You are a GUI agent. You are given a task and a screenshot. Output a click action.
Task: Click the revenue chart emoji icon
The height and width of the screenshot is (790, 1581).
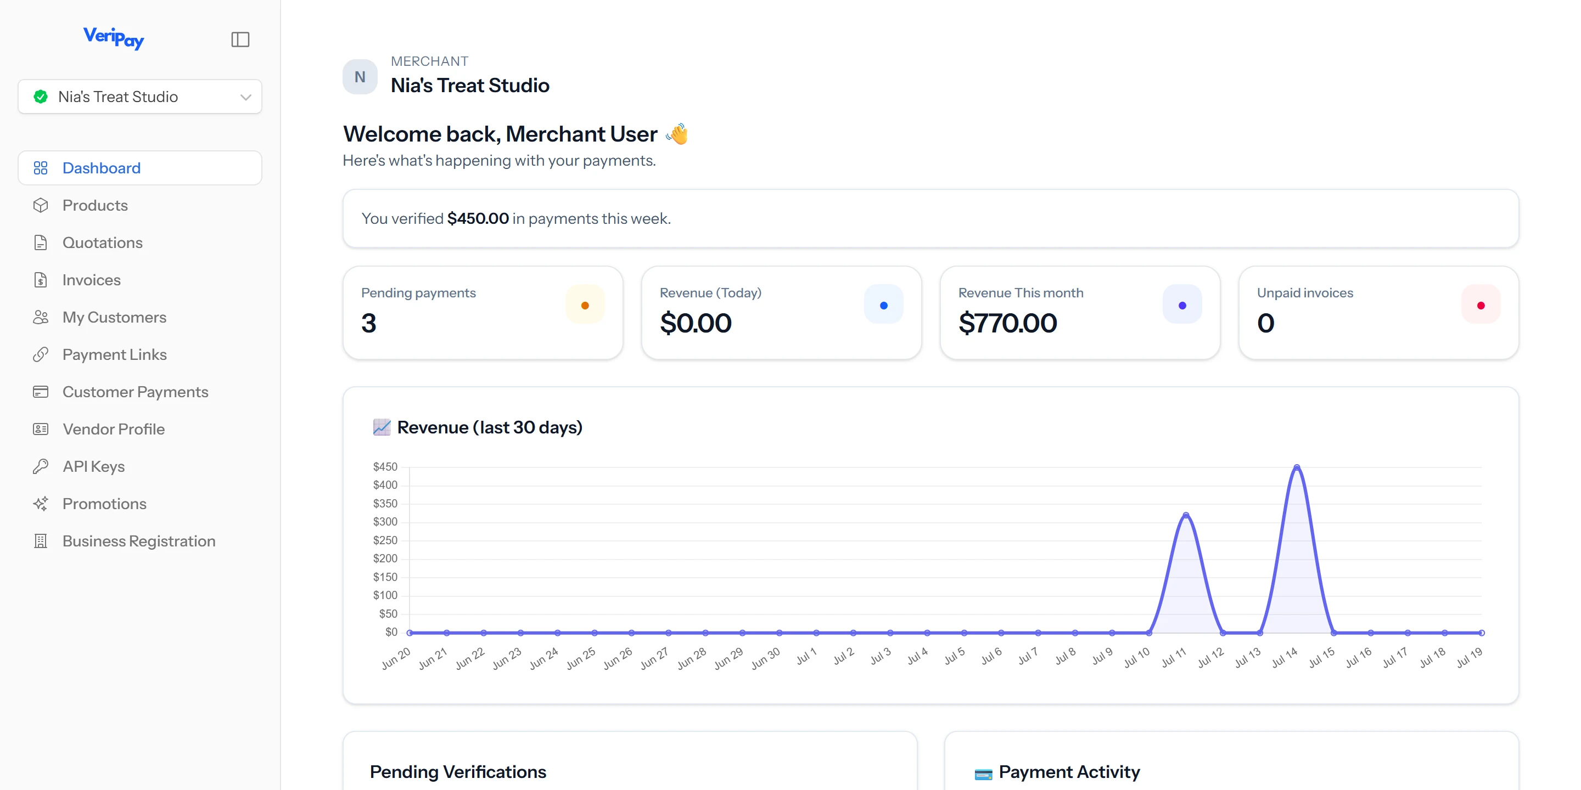click(382, 427)
